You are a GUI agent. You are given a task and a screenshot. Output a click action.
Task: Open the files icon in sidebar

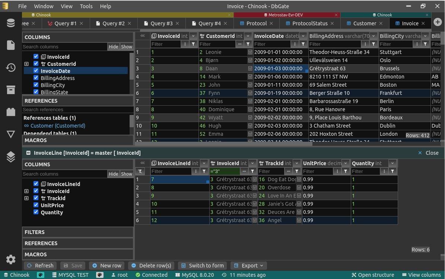pyautogui.click(x=11, y=45)
